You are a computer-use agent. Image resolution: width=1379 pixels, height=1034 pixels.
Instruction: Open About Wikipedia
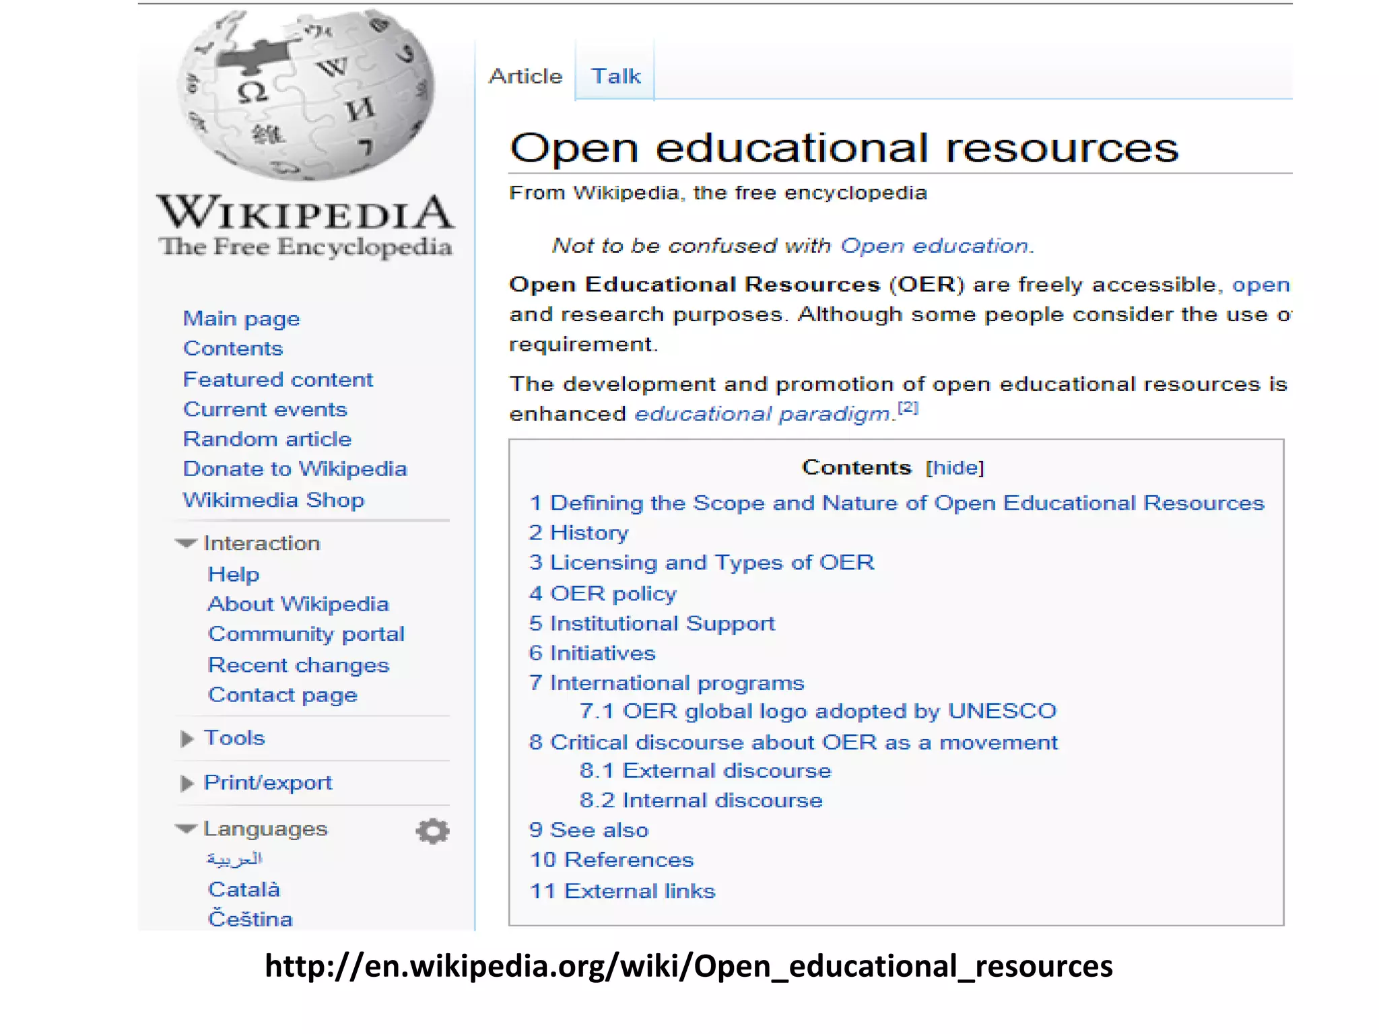pyautogui.click(x=298, y=604)
